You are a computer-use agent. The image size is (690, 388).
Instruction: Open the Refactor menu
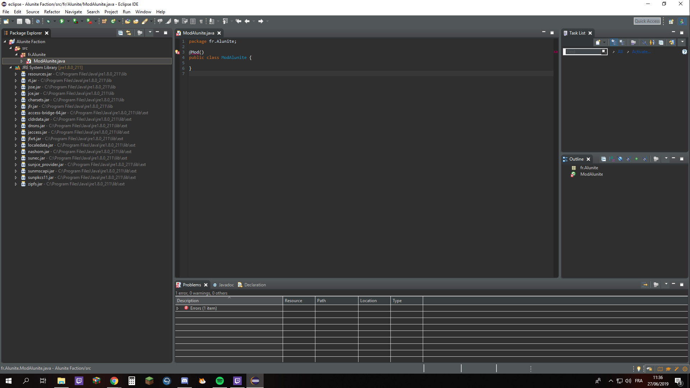click(x=52, y=12)
